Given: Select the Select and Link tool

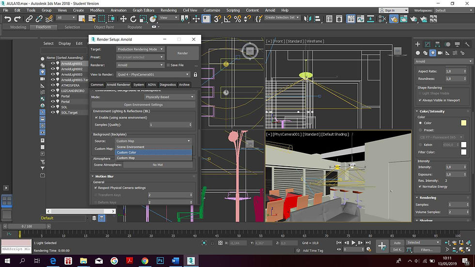Looking at the screenshot, I should [29, 19].
